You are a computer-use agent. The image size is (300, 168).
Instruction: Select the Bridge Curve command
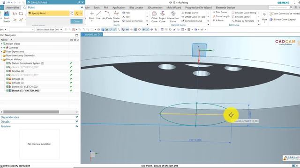pos(190,13)
